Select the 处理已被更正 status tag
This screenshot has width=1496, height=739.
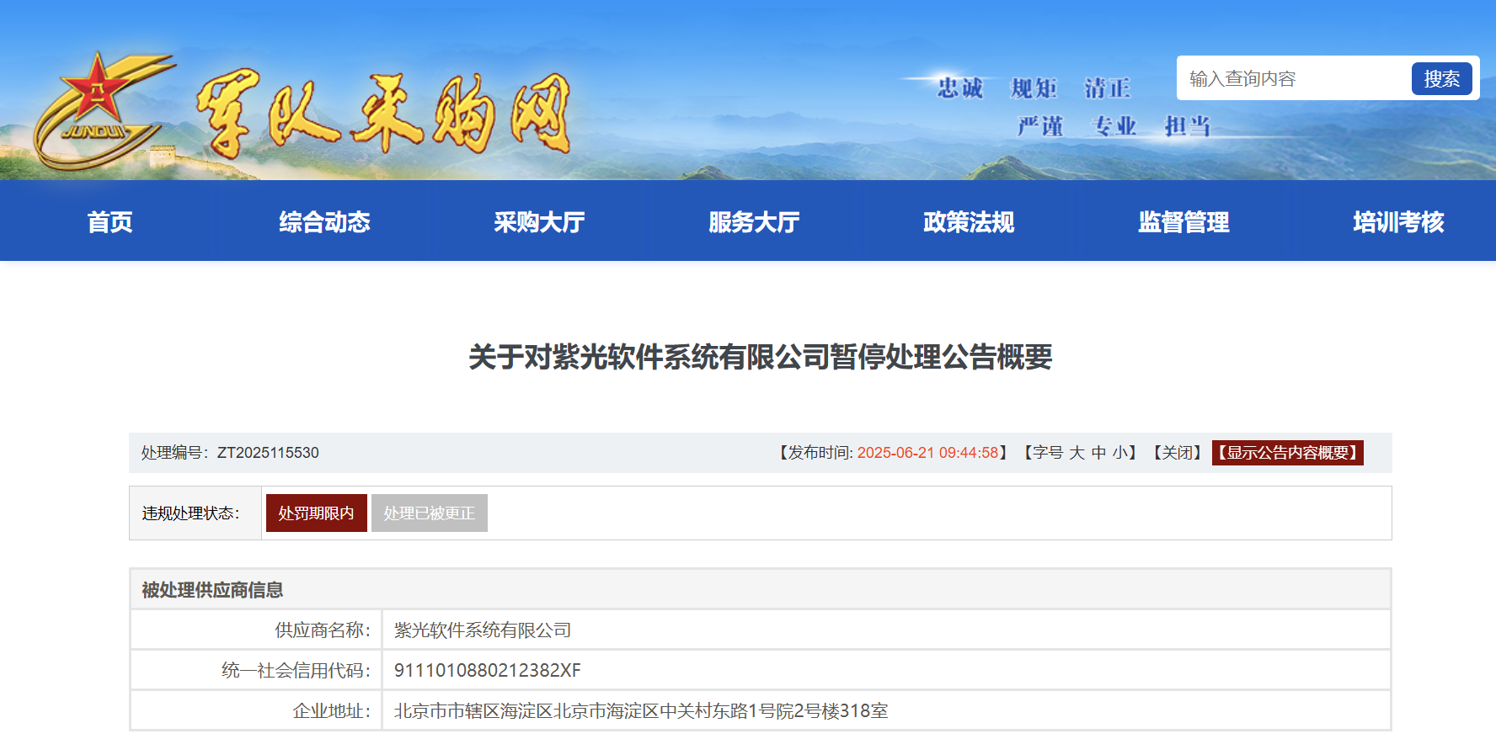tap(430, 513)
